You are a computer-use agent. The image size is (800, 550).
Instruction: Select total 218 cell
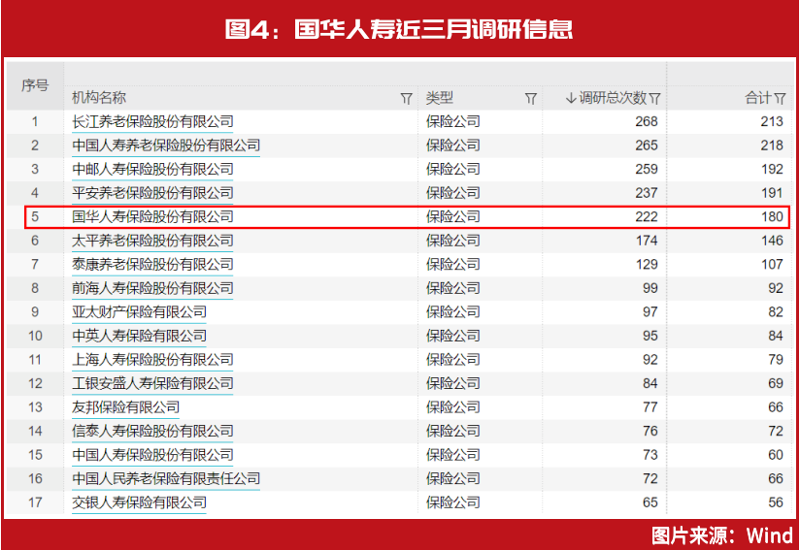772,146
